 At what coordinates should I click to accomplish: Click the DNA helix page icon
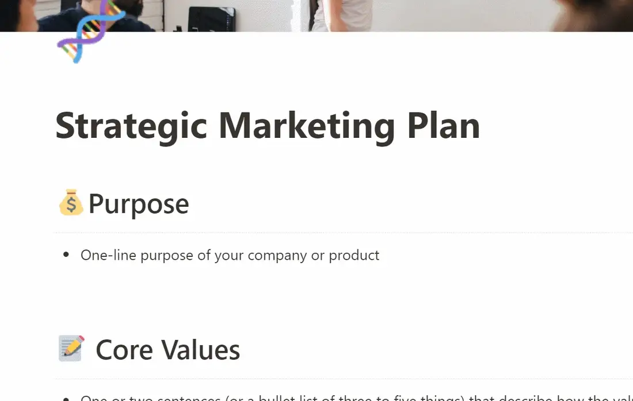(91, 31)
